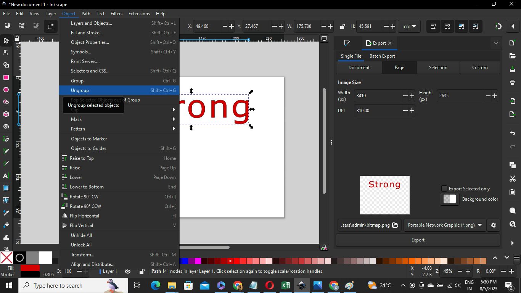Viewport: 521px width, 293px height.
Task: Open the export file format dropdown
Action: click(x=444, y=225)
